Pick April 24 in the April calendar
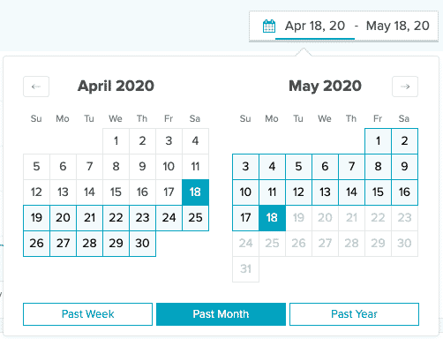443x339 pixels. coord(169,218)
